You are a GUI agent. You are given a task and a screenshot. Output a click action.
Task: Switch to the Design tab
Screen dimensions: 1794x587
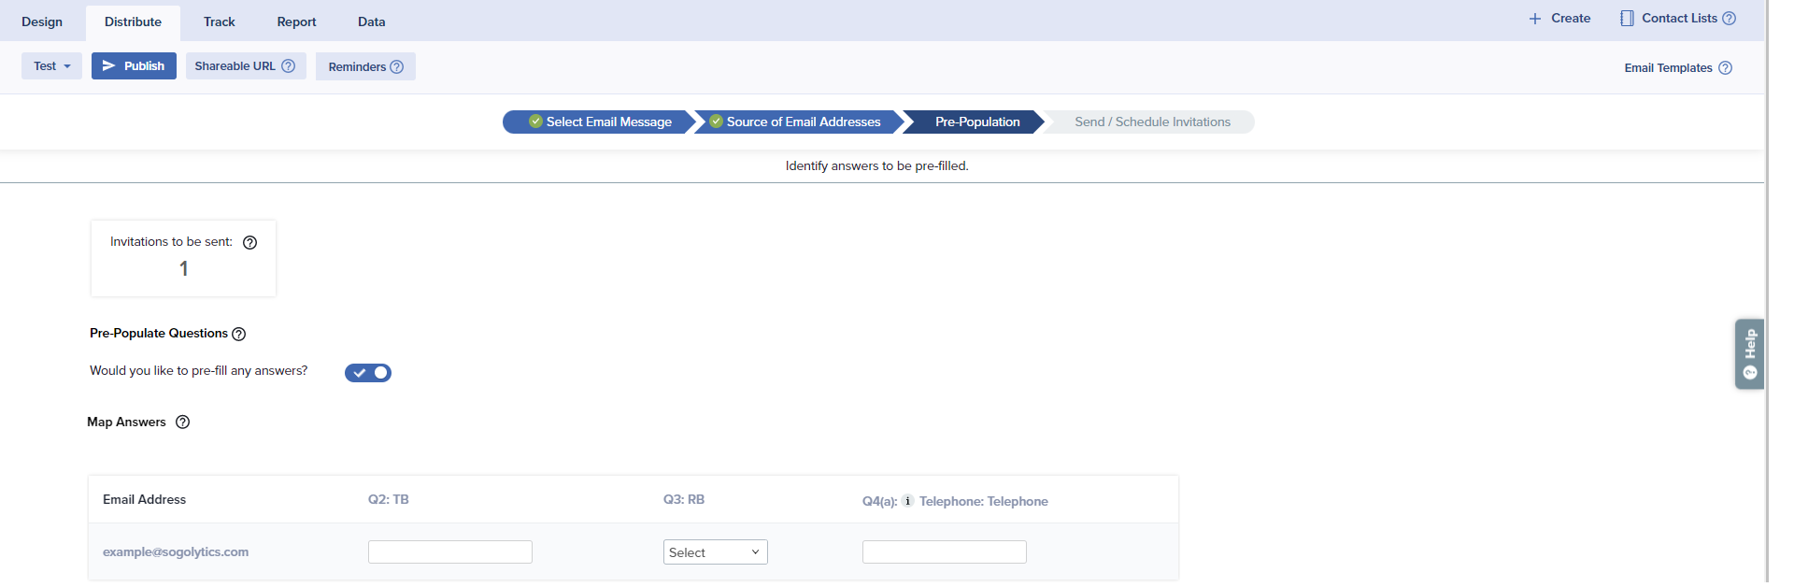point(42,21)
